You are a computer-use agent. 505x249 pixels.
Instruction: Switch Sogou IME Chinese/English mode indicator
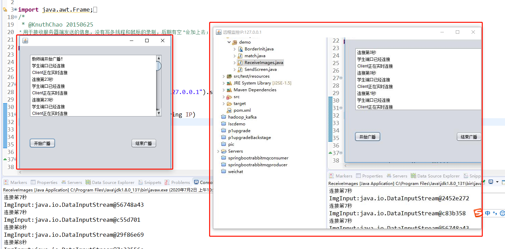488,213
